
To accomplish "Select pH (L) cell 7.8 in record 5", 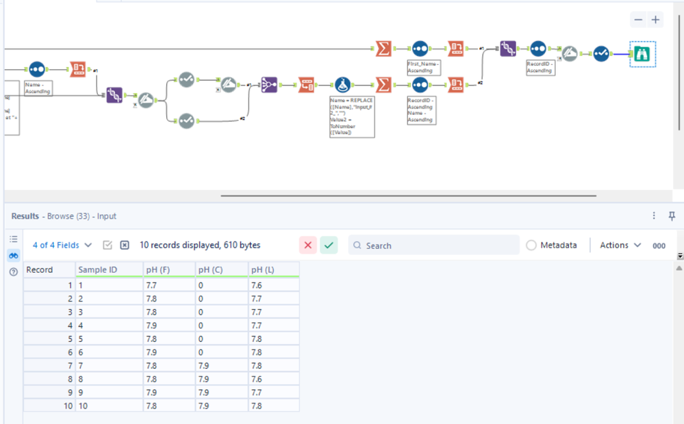I will tap(274, 339).
